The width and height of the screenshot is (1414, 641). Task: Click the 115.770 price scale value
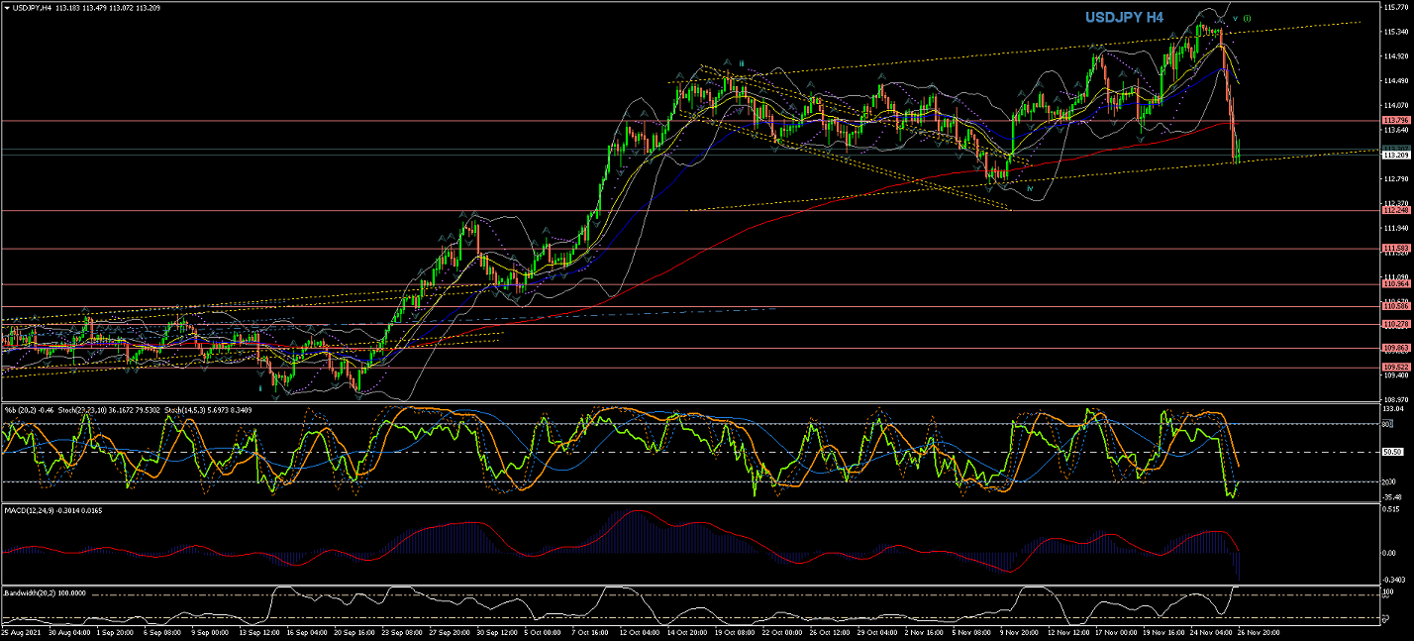[x=1397, y=7]
